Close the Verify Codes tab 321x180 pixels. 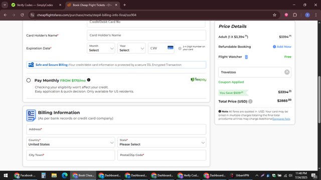tap(60, 5)
